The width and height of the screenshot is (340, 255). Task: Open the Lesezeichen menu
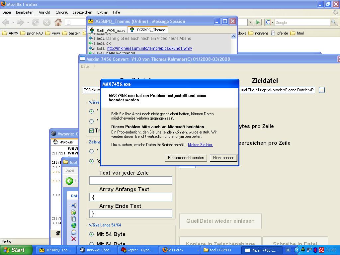(82, 12)
